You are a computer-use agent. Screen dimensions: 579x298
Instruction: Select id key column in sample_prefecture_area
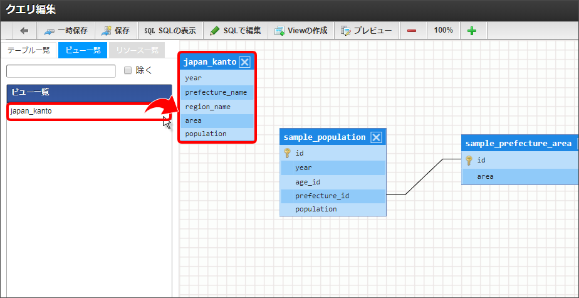pos(520,160)
